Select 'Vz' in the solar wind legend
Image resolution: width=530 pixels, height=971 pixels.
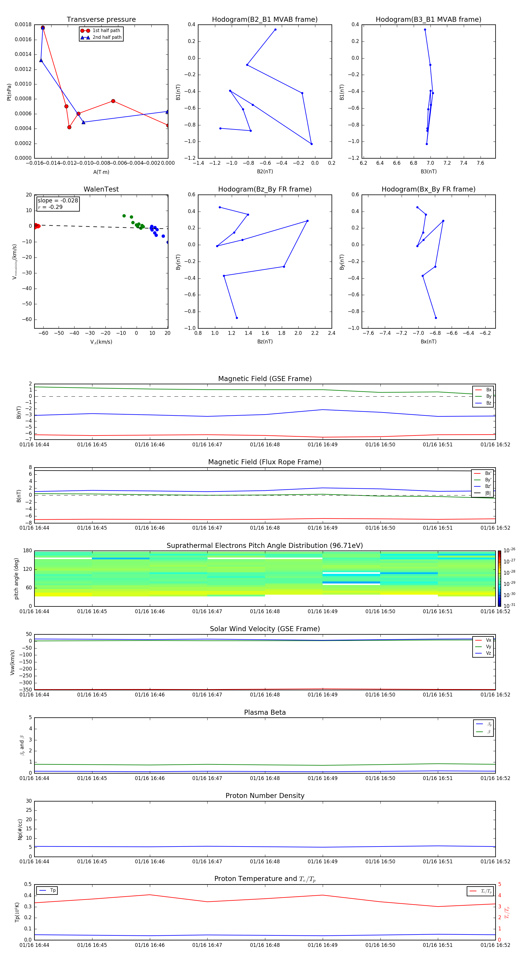point(483,653)
